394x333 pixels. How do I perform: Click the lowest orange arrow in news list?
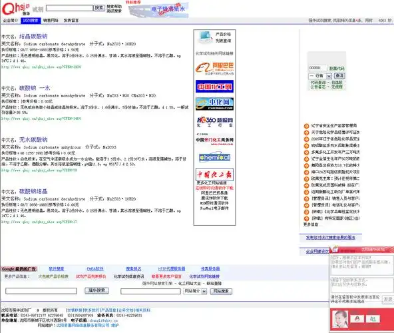pyautogui.click(x=307, y=218)
